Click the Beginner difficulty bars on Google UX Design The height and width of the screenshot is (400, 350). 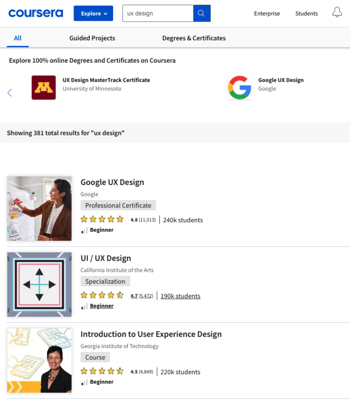(84, 230)
